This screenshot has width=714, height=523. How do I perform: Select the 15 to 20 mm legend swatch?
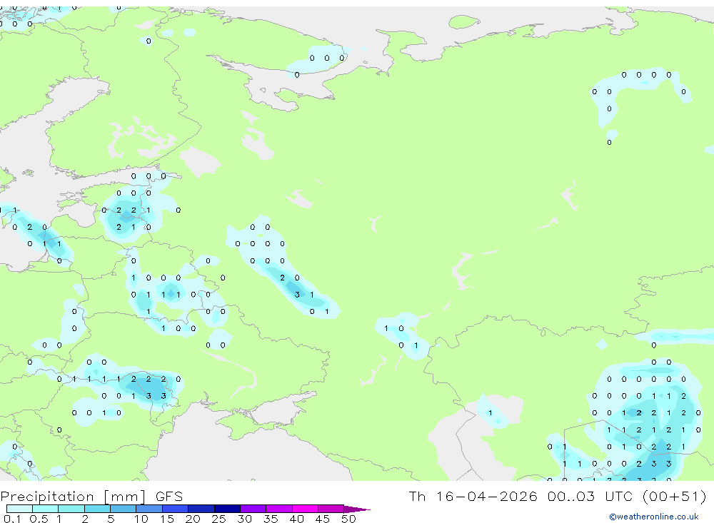tap(175, 509)
